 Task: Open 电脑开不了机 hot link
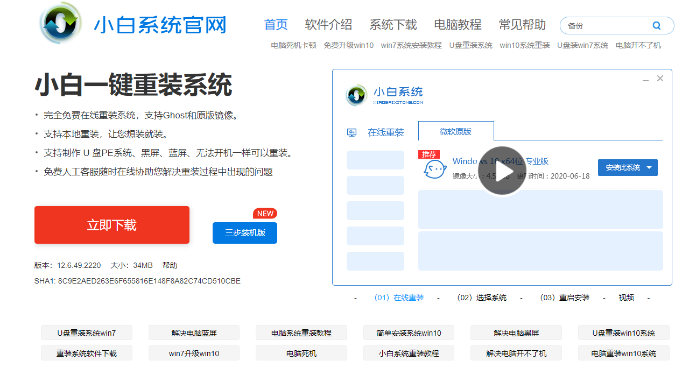(638, 45)
